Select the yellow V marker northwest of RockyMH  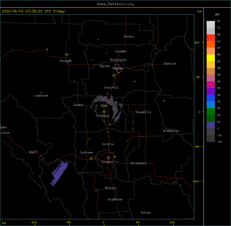pos(47,49)
